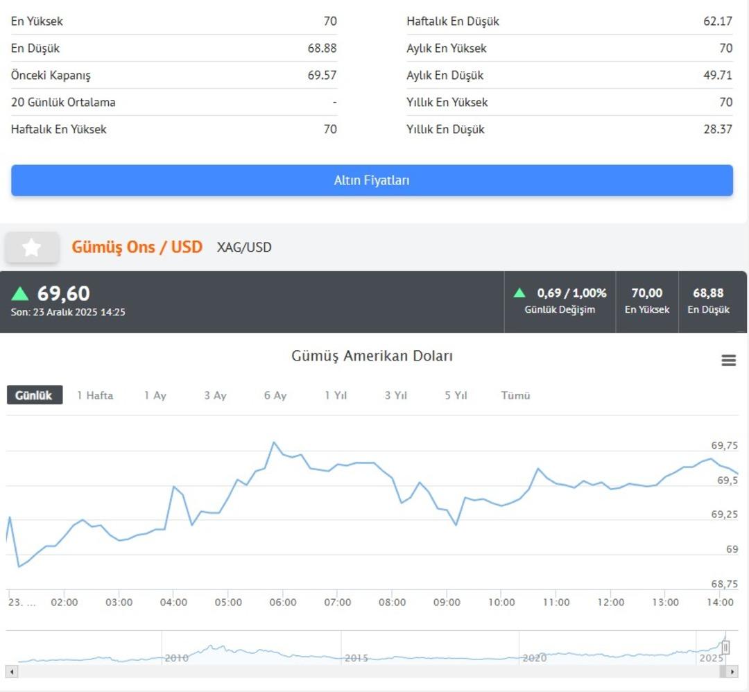749x692 pixels.
Task: Choose the 3 Ay chart period
Action: point(215,395)
